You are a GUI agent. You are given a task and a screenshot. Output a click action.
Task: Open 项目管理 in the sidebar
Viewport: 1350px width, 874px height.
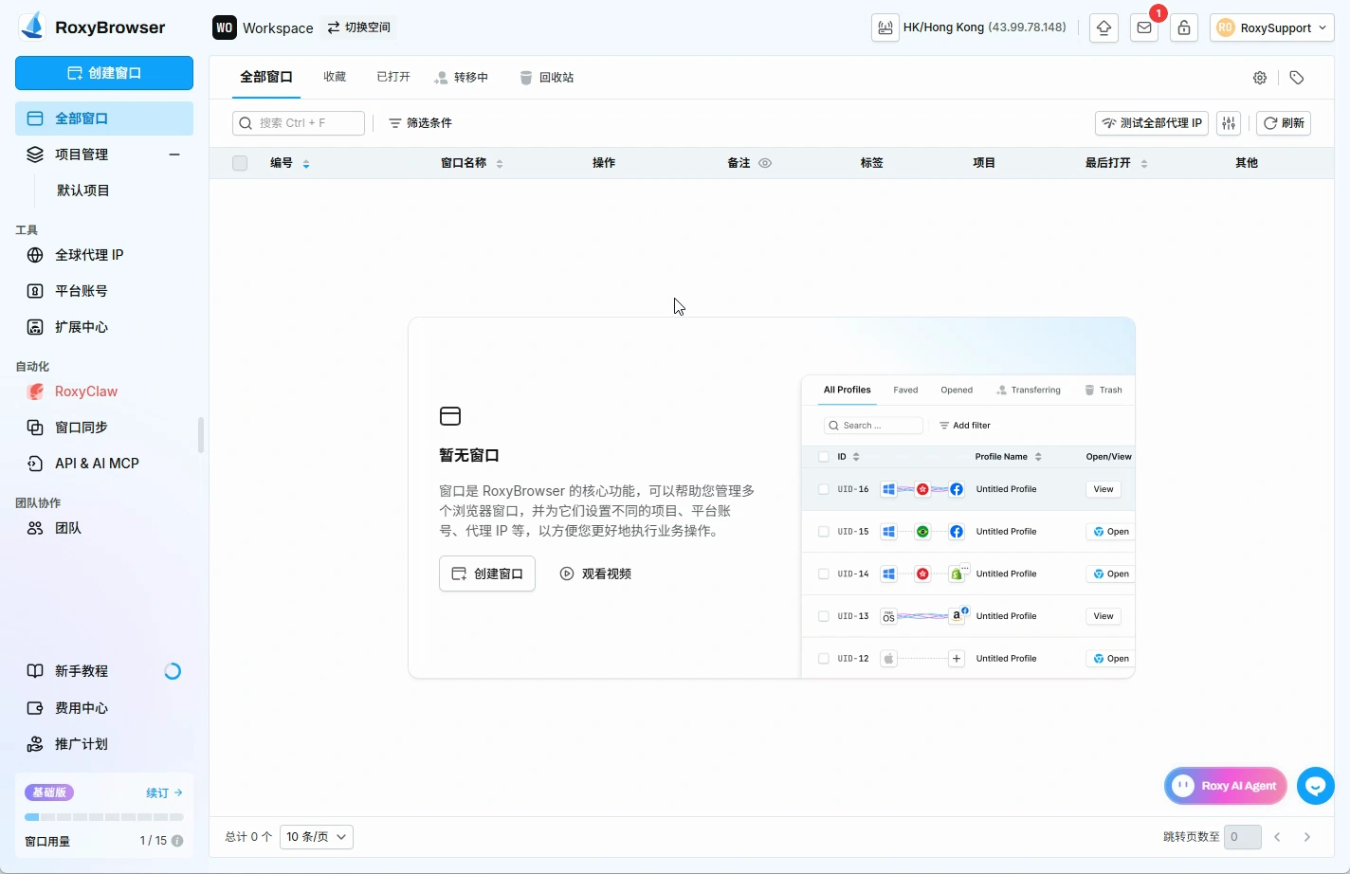(82, 155)
